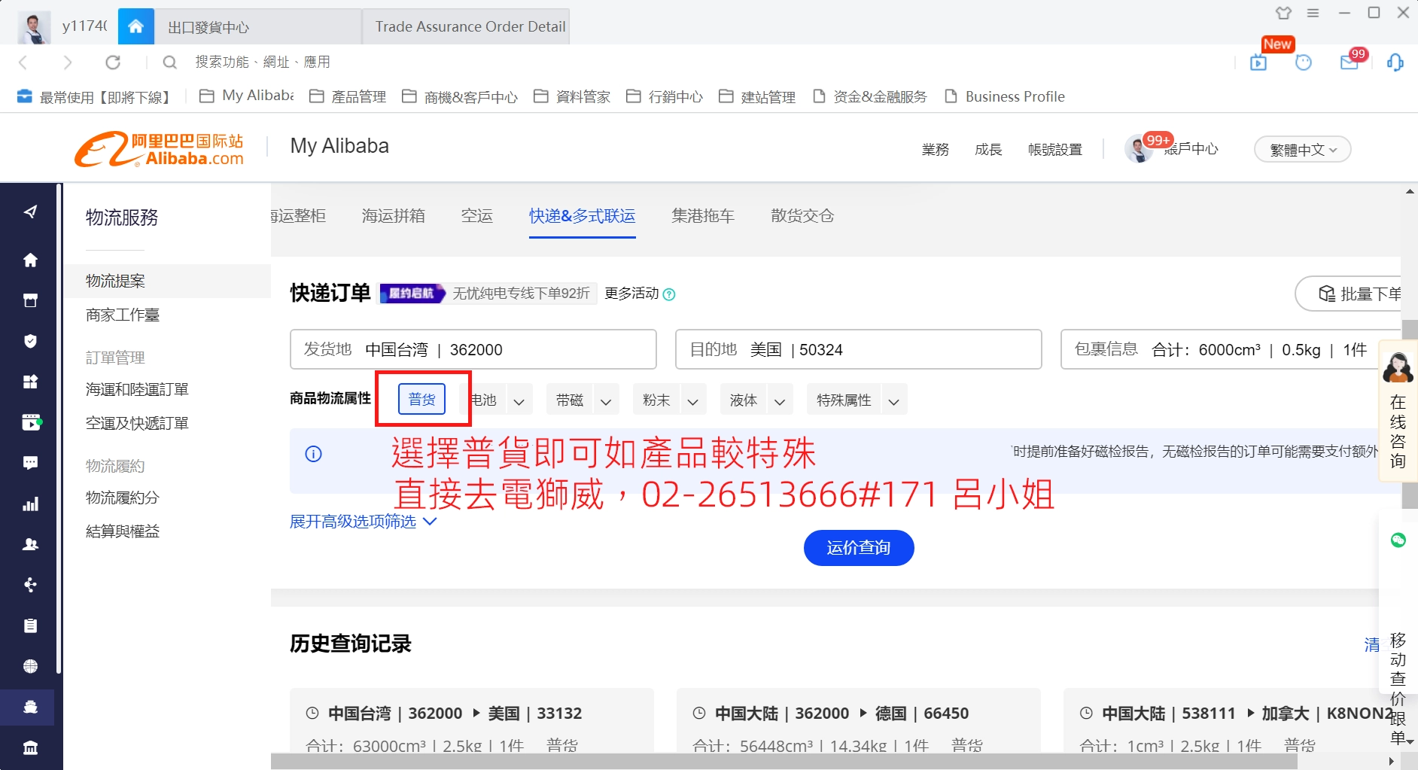
Task: Open 在线咨询 online consultation widget
Action: pos(1398,412)
